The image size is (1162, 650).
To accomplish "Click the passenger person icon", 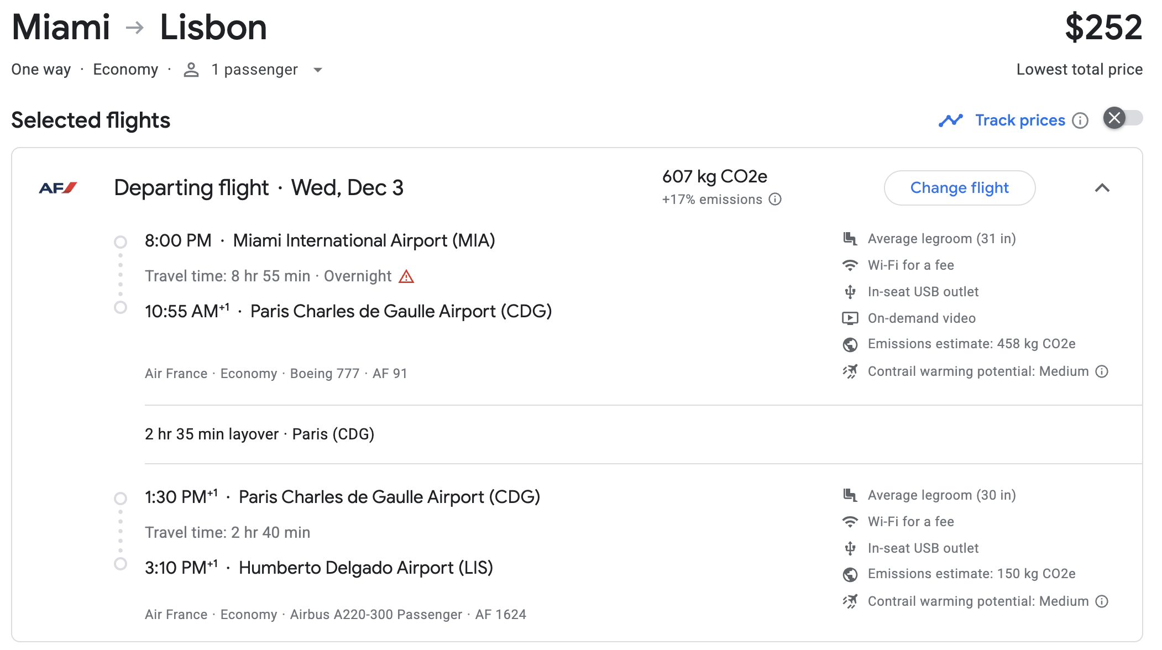I will (191, 70).
